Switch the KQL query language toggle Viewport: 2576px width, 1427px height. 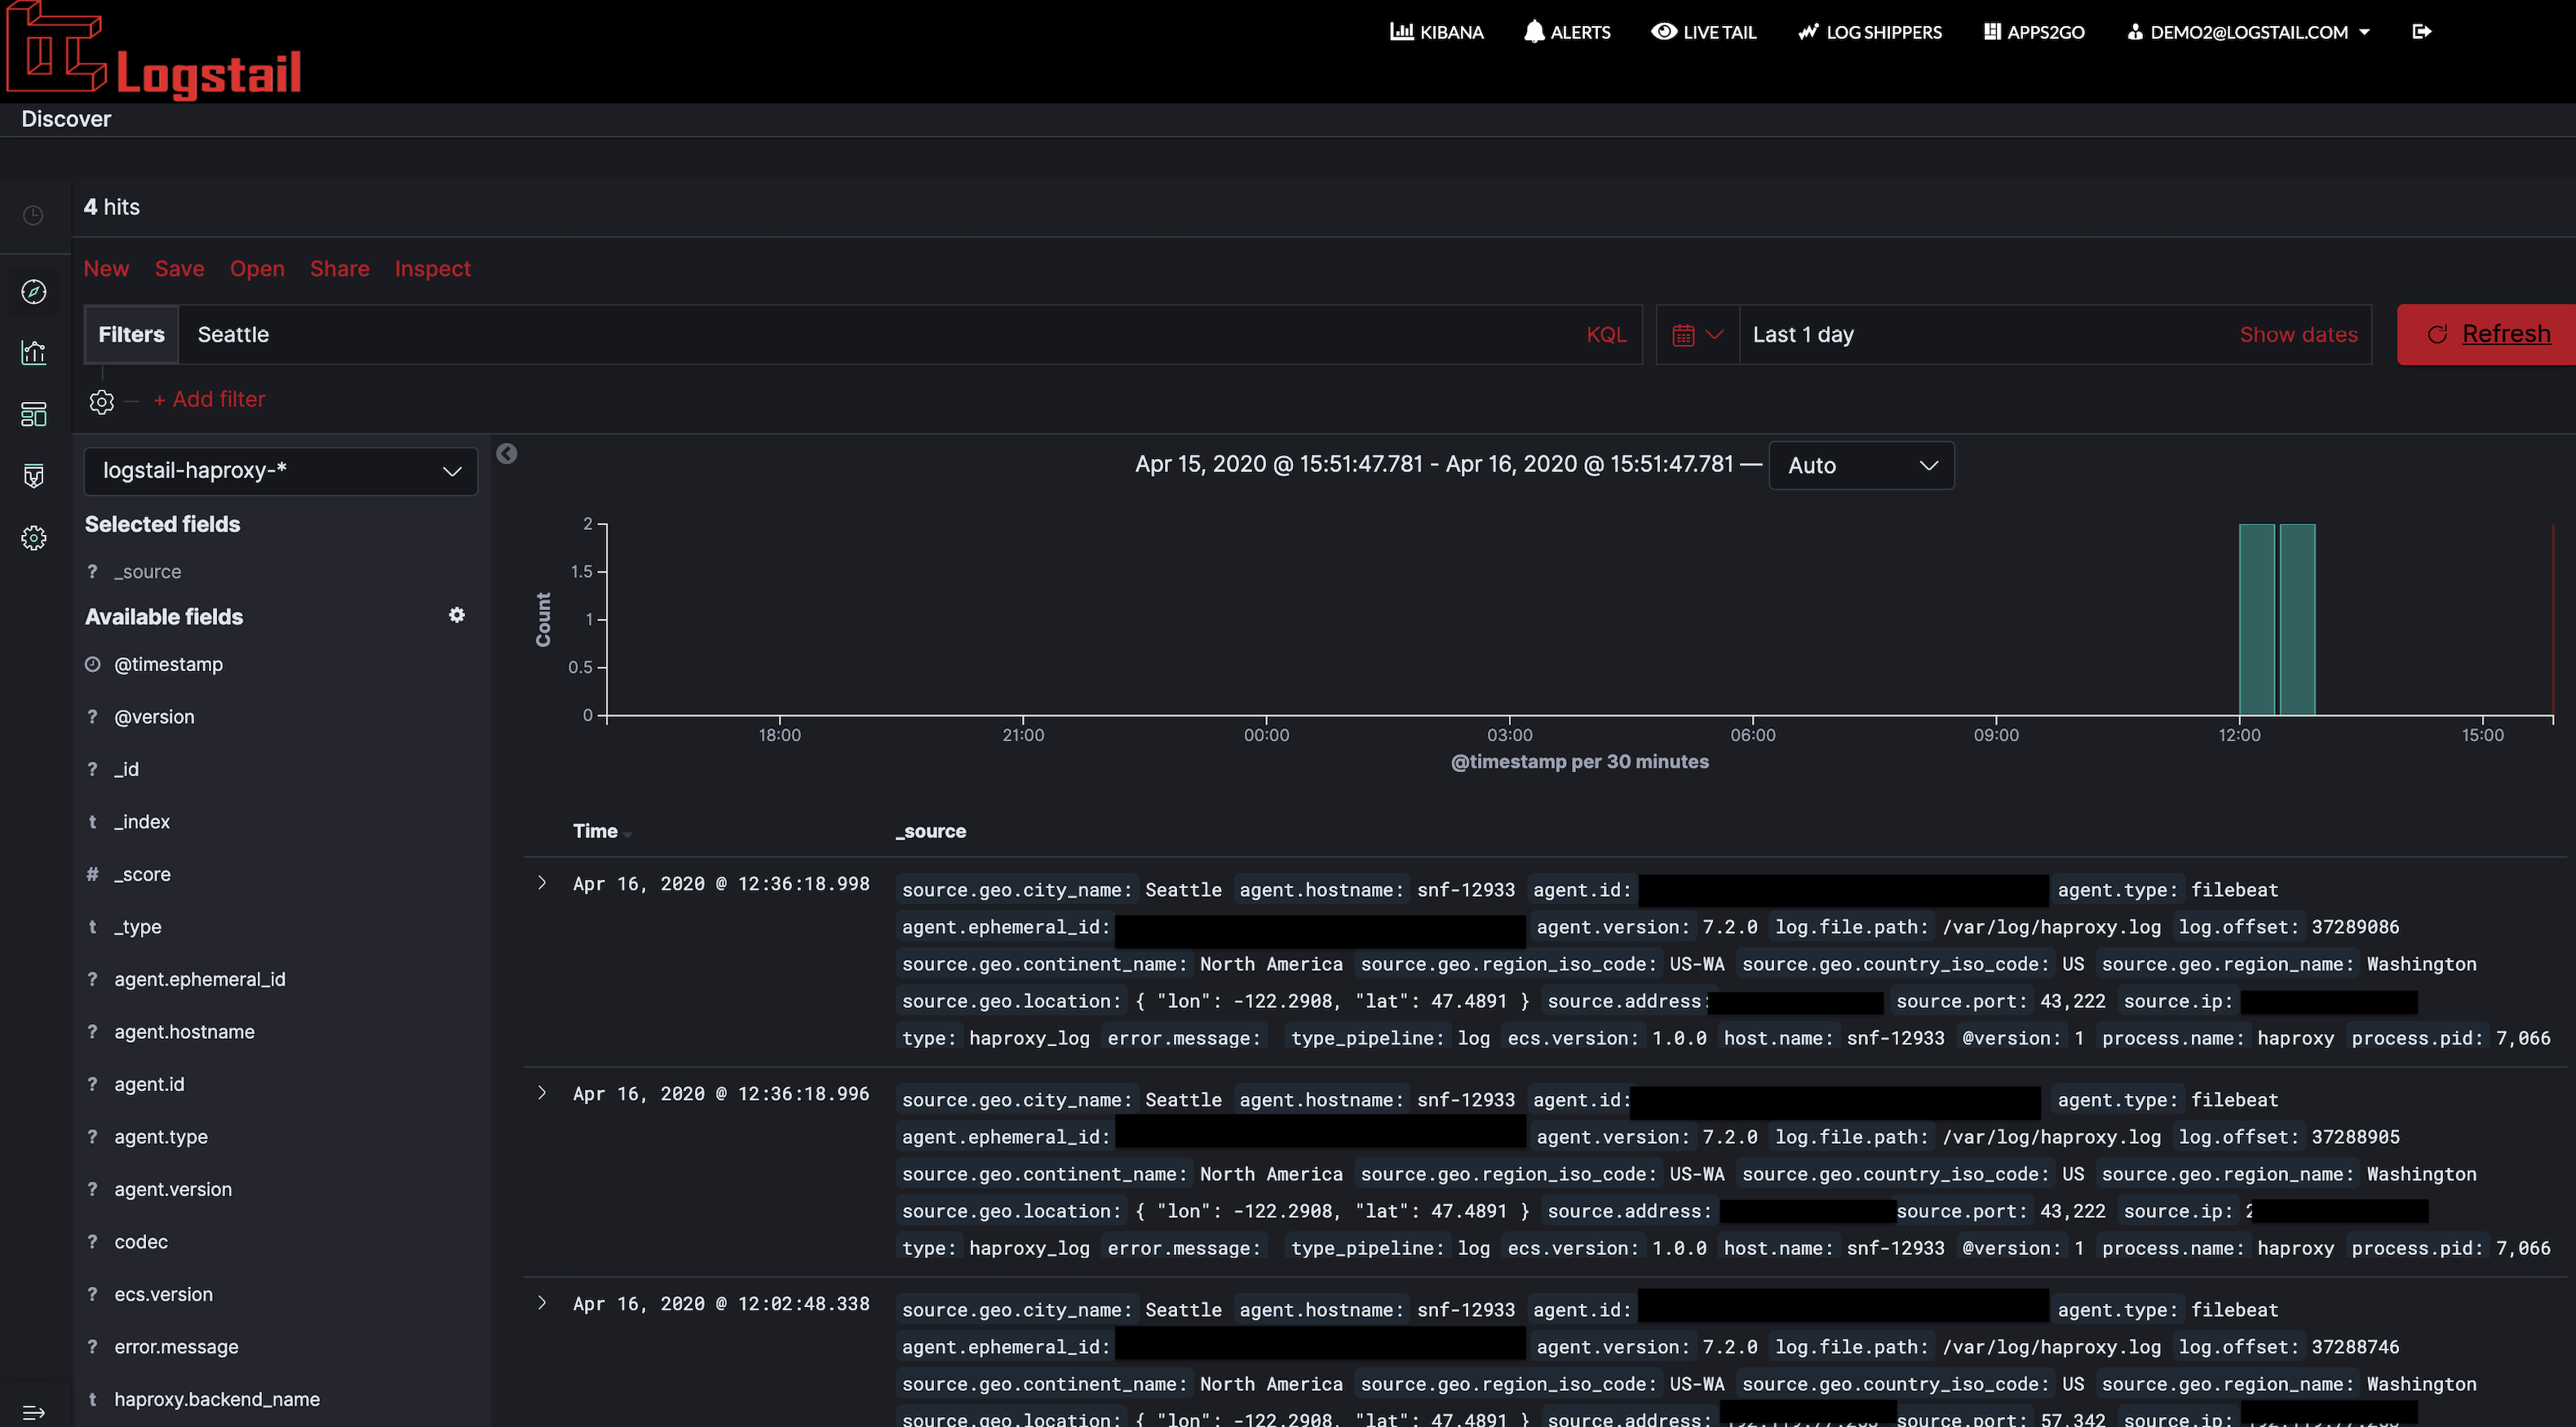click(x=1606, y=334)
